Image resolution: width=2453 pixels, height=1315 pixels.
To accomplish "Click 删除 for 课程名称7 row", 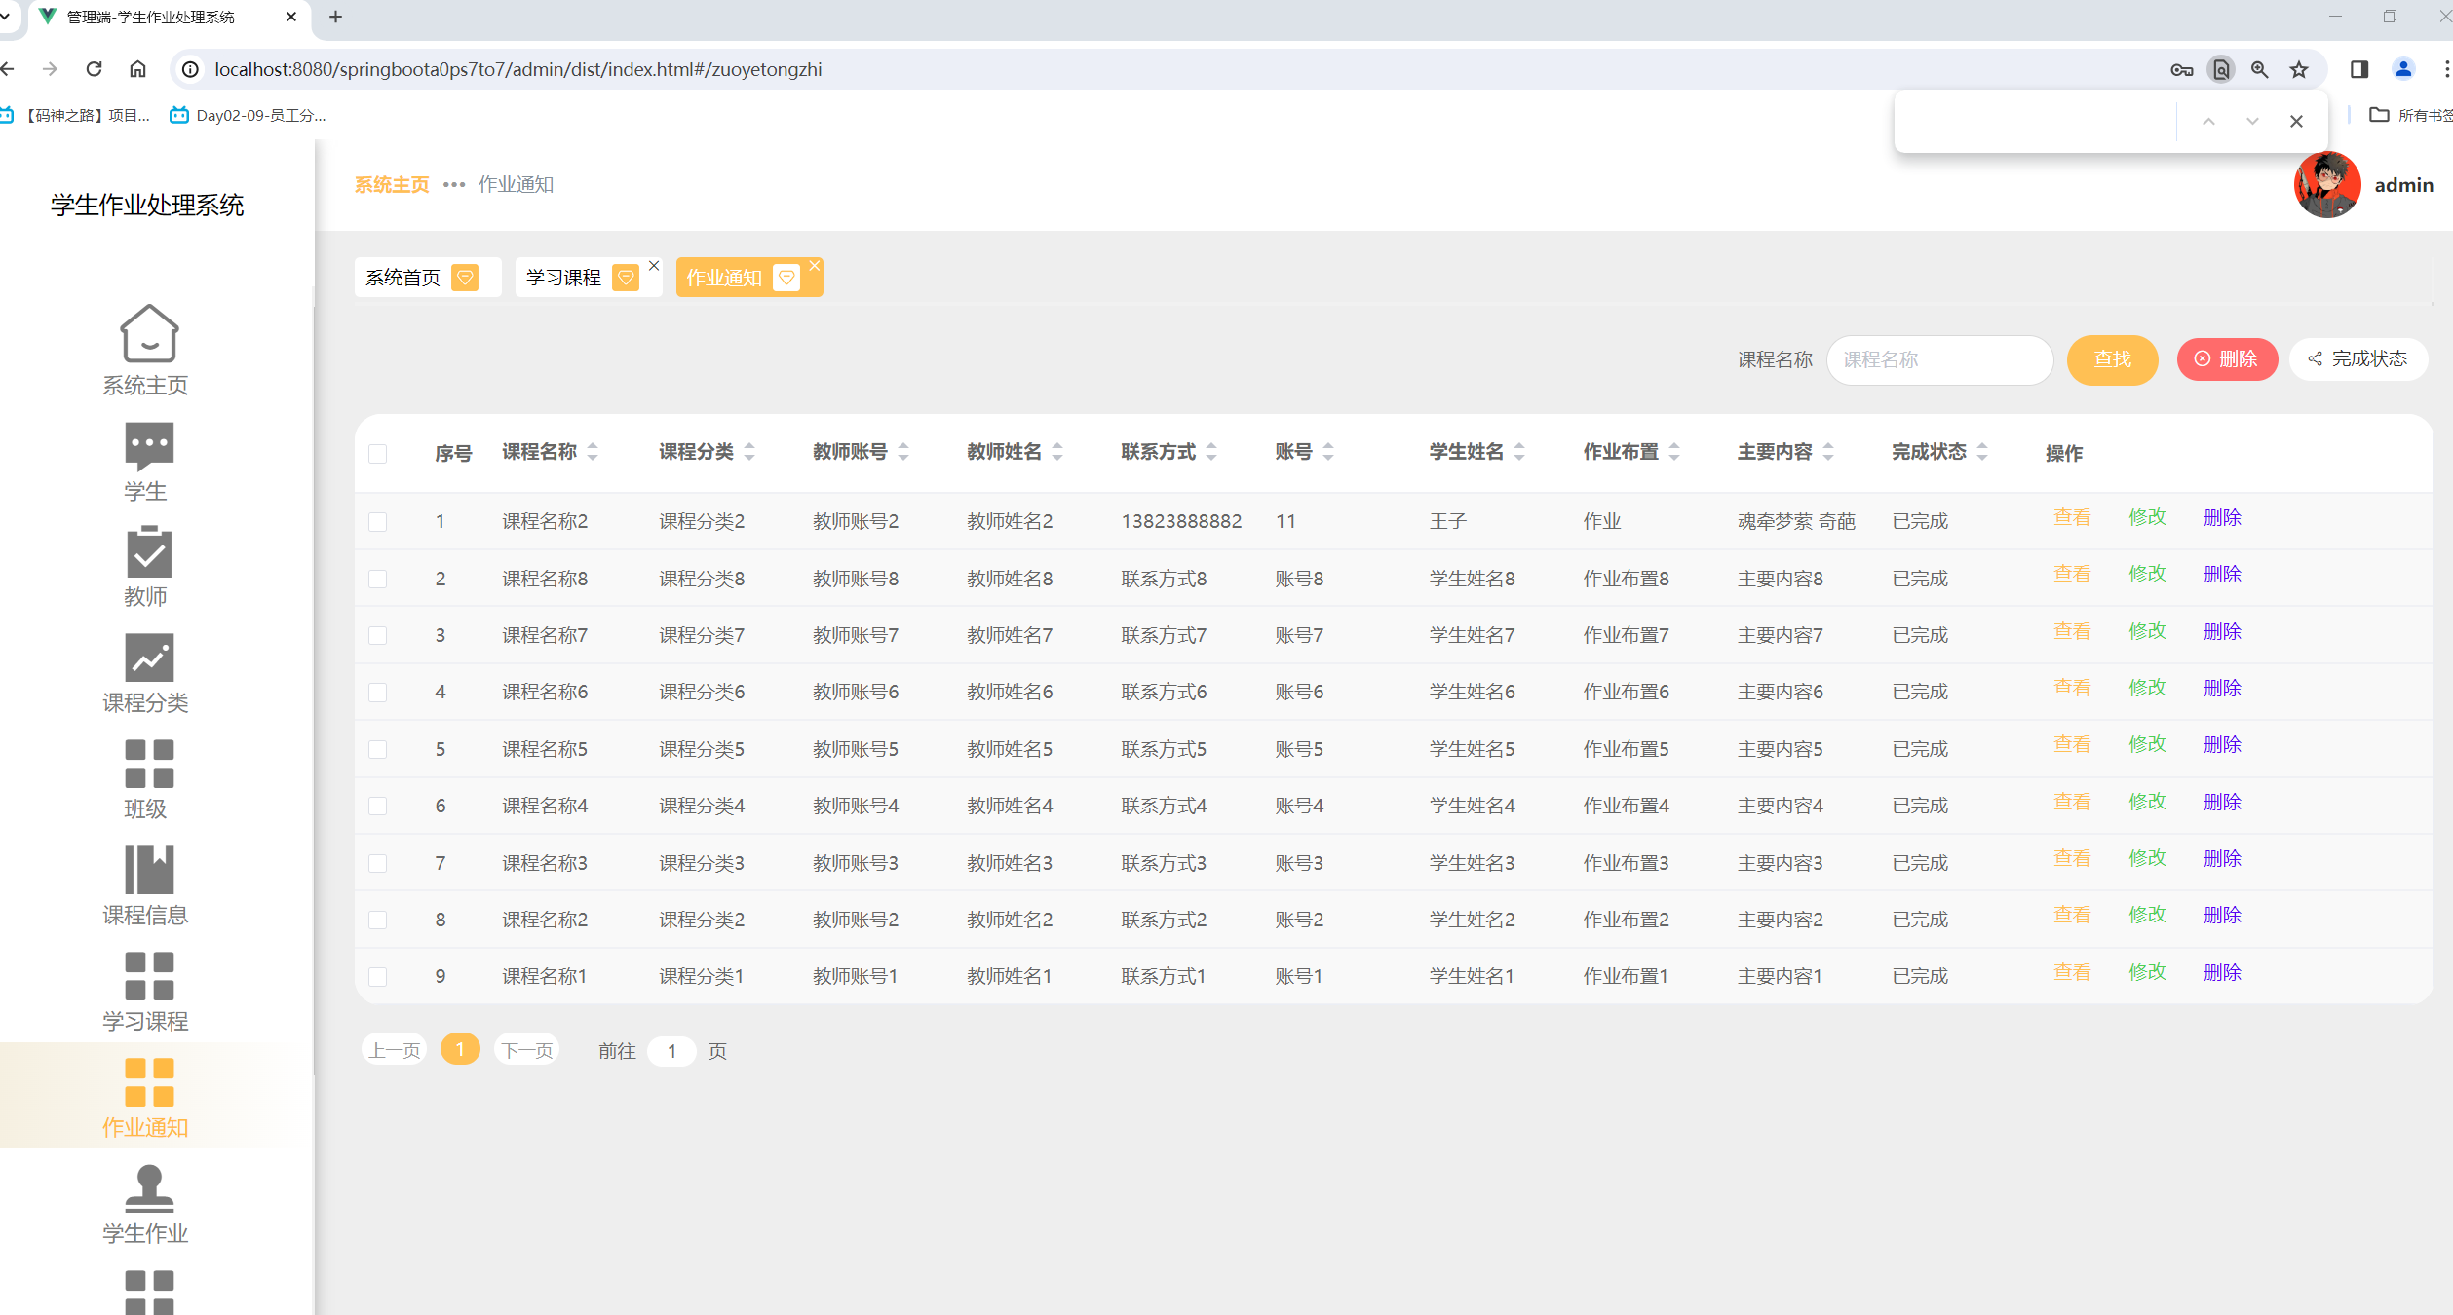I will point(2223,631).
